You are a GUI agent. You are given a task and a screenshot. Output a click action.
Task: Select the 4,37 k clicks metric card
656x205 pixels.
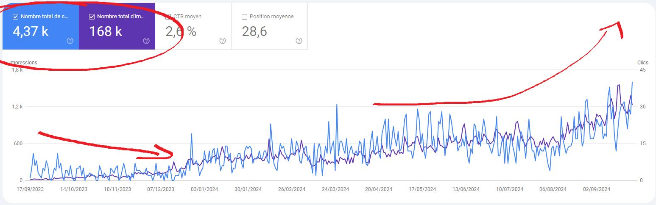[41, 26]
